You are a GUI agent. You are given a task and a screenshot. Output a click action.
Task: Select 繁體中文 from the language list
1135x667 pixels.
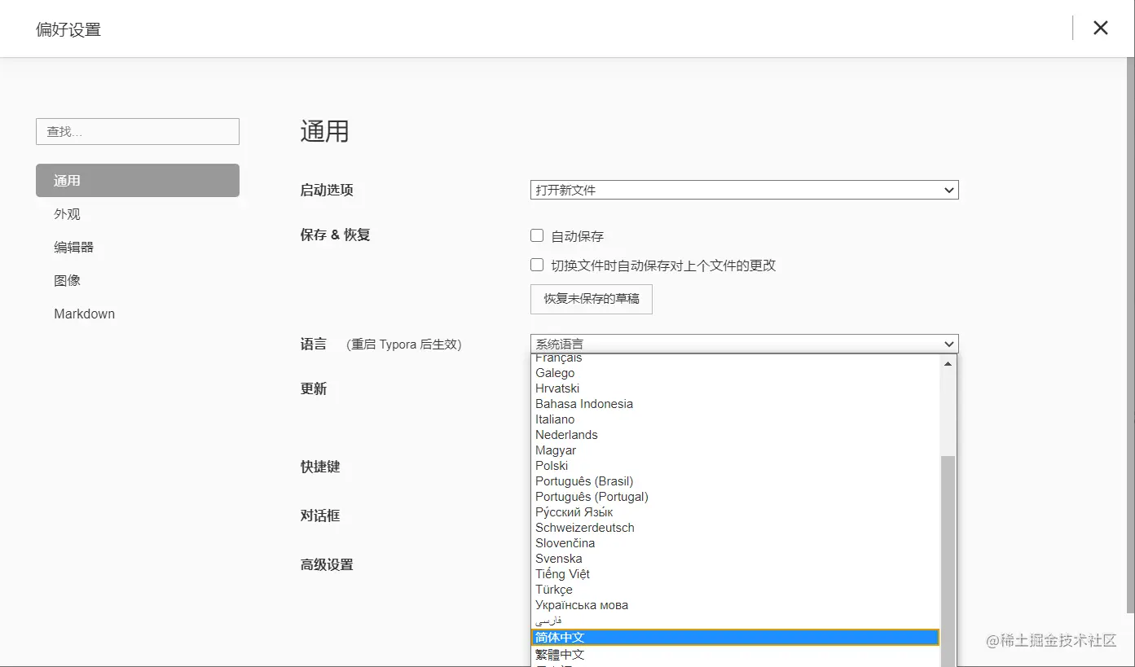tap(736, 655)
